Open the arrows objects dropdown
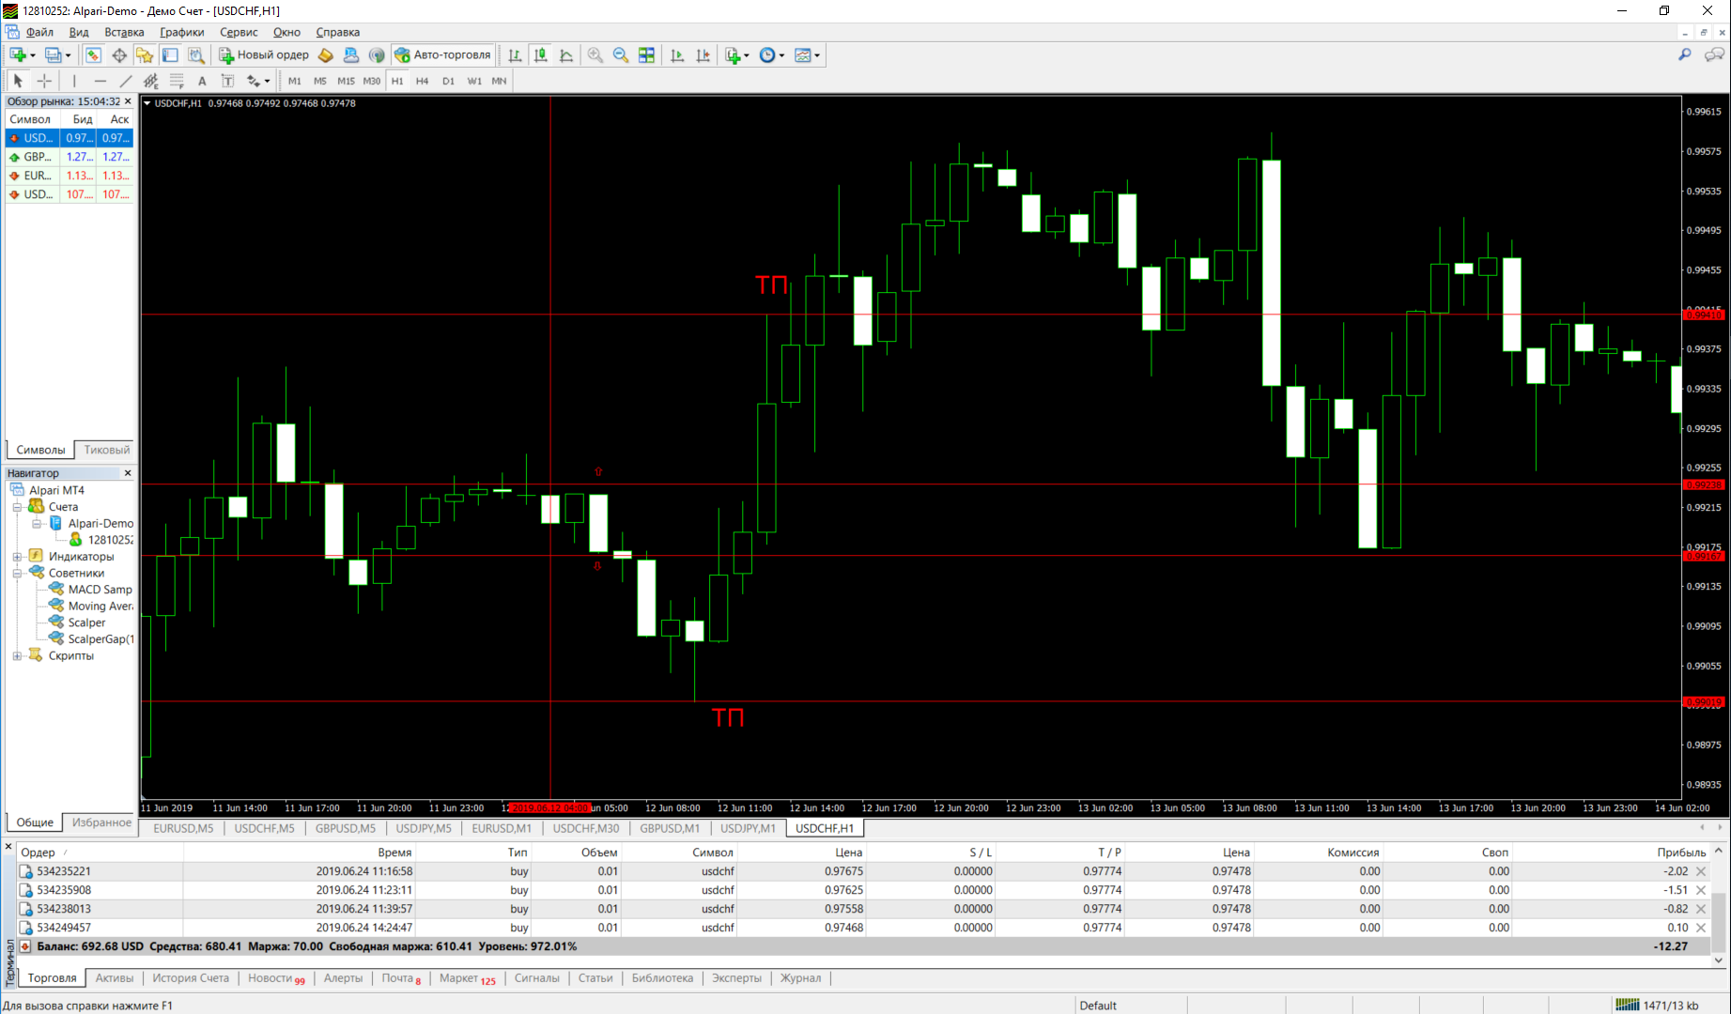Screen dimensions: 1731x1014 (258, 81)
